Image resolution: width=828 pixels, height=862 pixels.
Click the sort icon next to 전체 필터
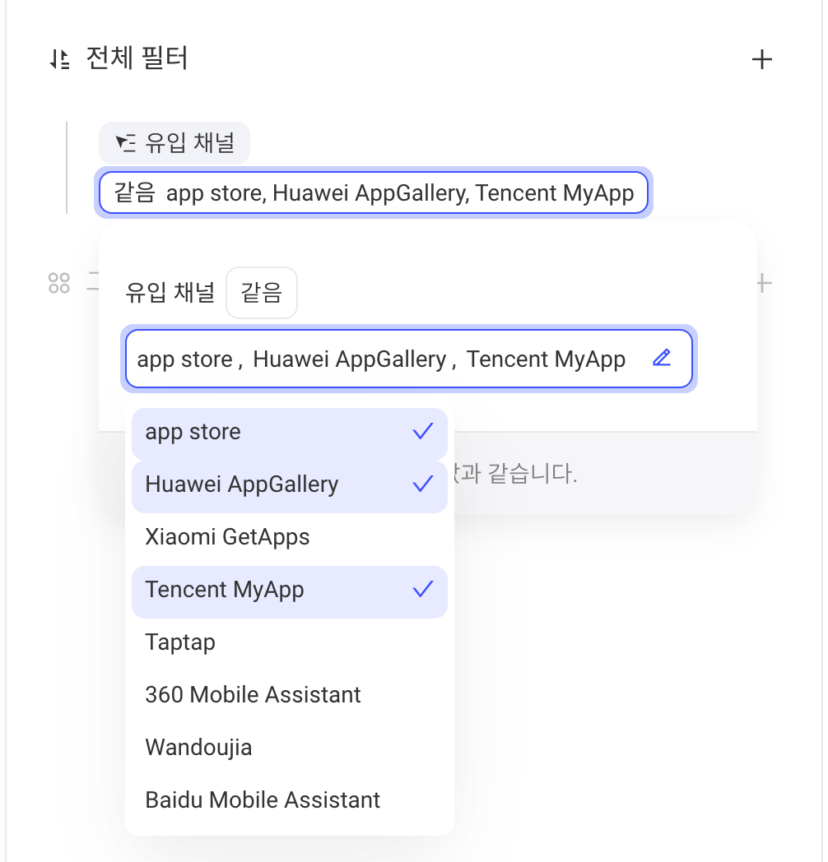pos(59,59)
